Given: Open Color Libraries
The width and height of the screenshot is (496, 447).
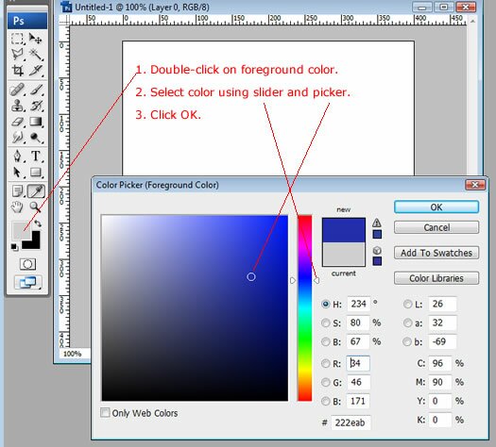Looking at the screenshot, I should coord(436,278).
